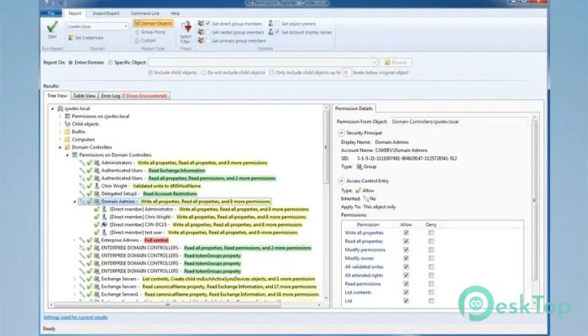Click group icon beside Delegated Setup1
This screenshot has width=588, height=336.
tap(97, 193)
